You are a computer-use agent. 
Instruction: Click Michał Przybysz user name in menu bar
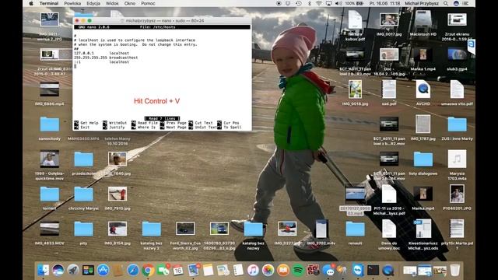(x=422, y=3)
